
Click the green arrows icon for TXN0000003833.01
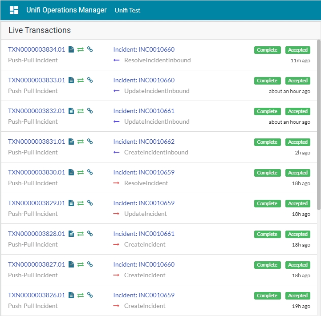81,80
